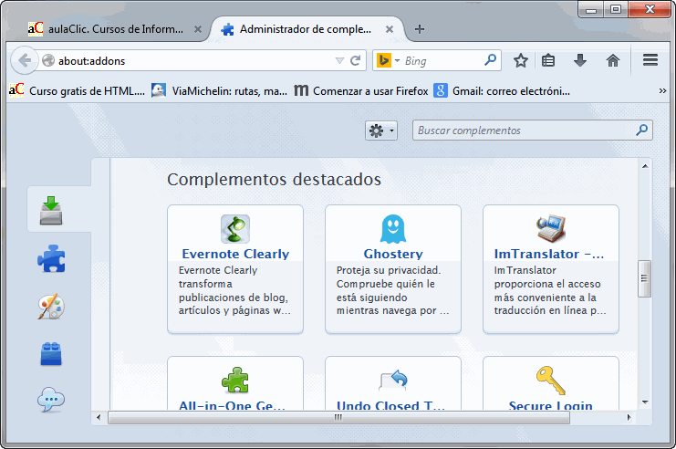
Task: Open the ViaMichelin rutas bookmark
Action: pos(220,91)
